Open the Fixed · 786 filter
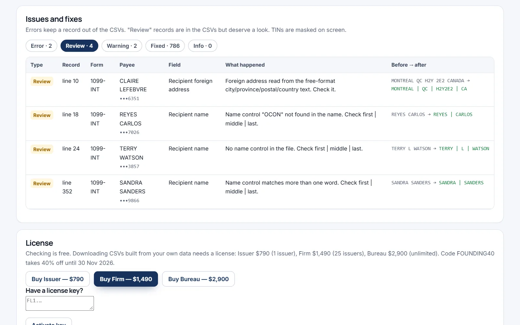The width and height of the screenshot is (520, 325). (165, 46)
